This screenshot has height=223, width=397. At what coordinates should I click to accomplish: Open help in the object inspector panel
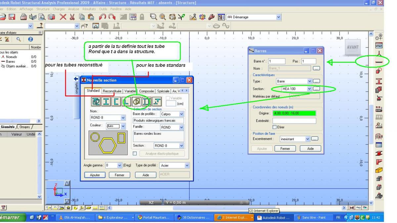pyautogui.click(x=30, y=39)
